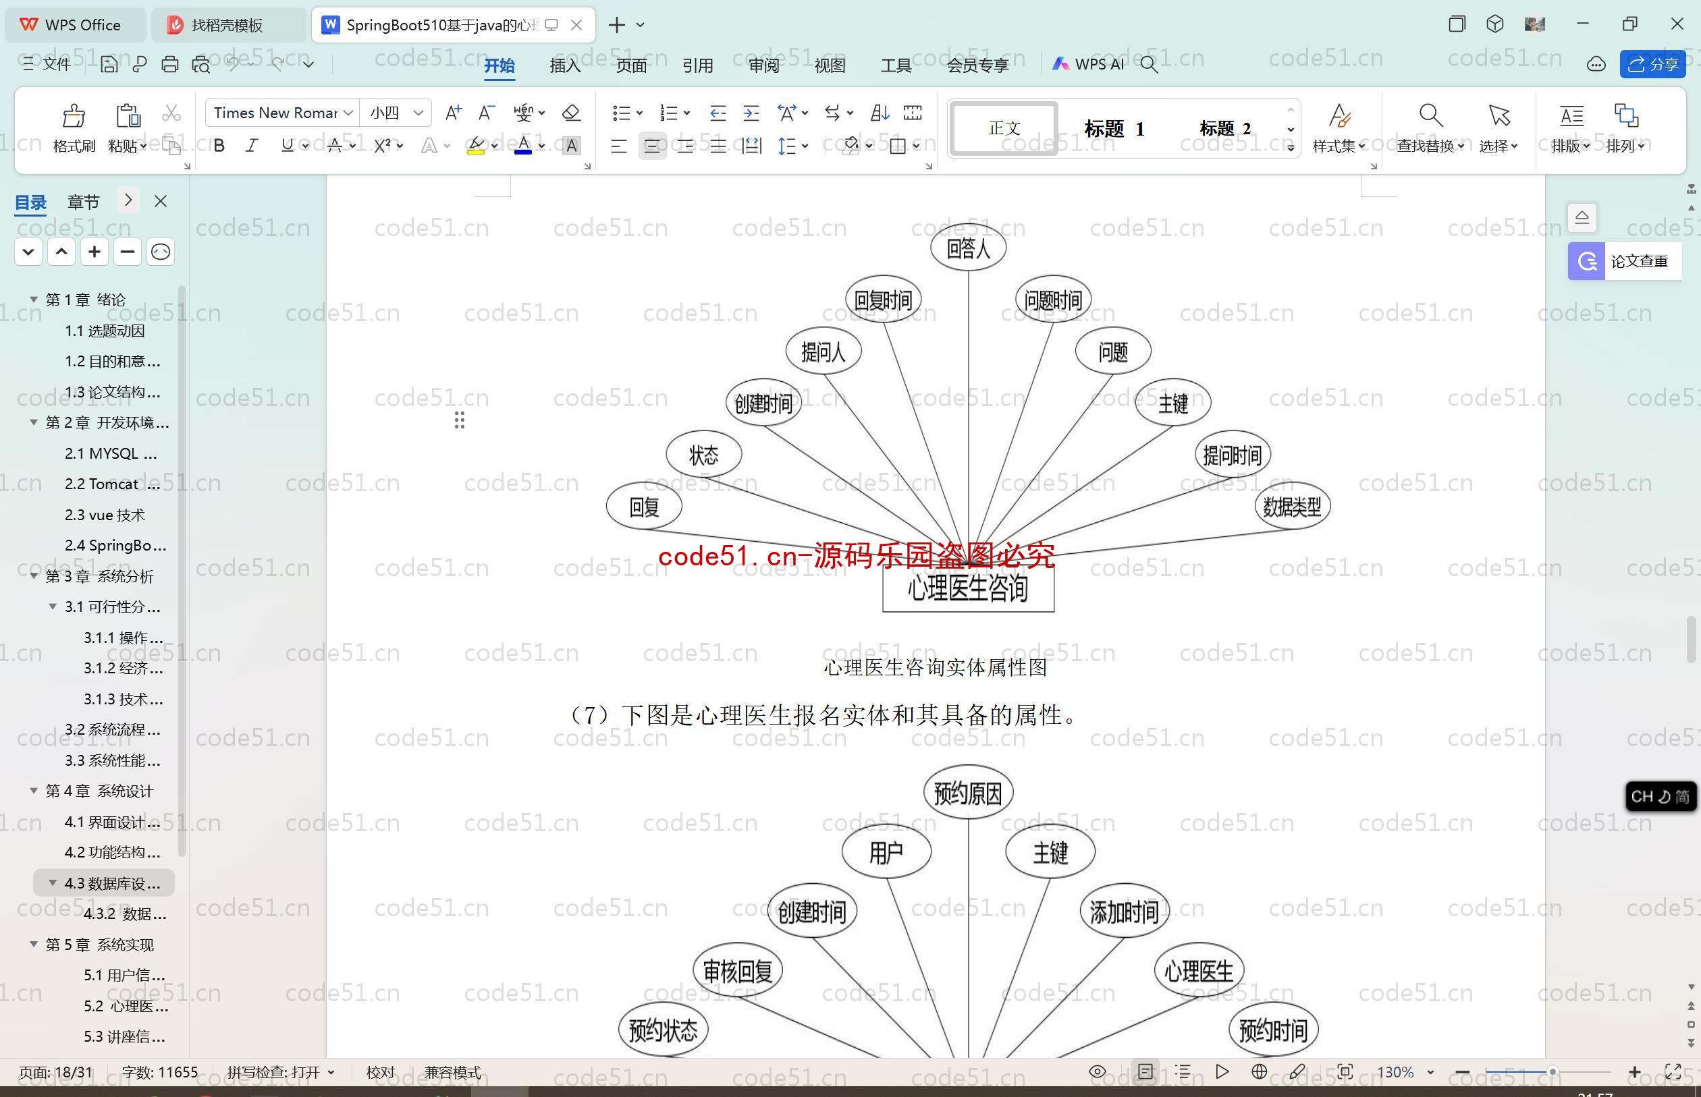The image size is (1701, 1097).
Task: Open the 页面 (Page) ribbon tab
Action: pyautogui.click(x=631, y=65)
